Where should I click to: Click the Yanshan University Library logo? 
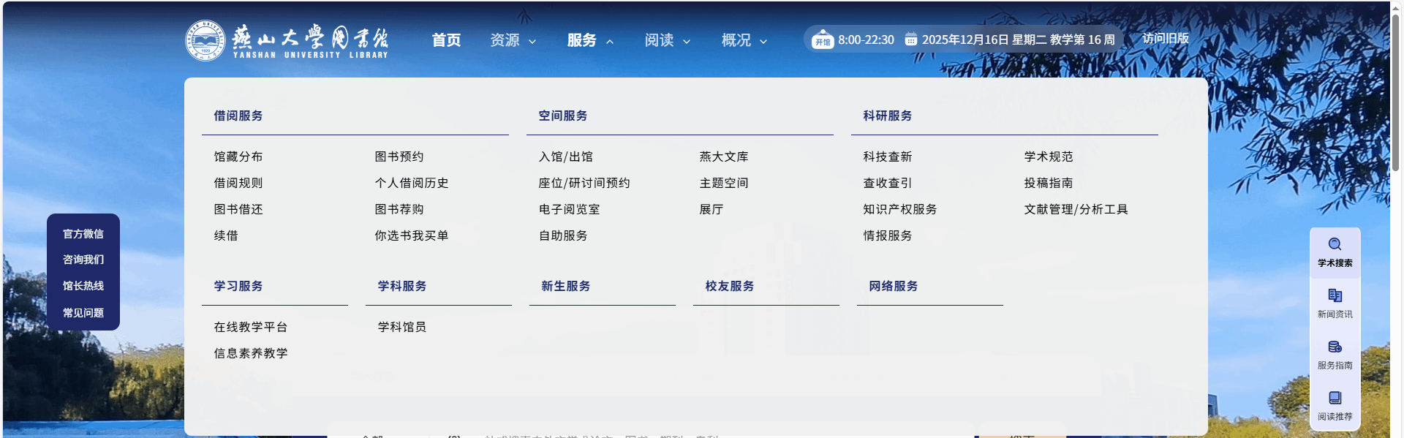point(287,40)
